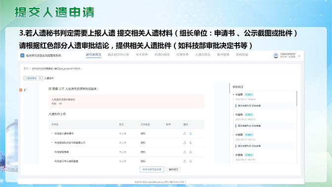332x187 pixels.
Task: Click the approval notes panel scrollbar
Action: pyautogui.click(x=297, y=99)
